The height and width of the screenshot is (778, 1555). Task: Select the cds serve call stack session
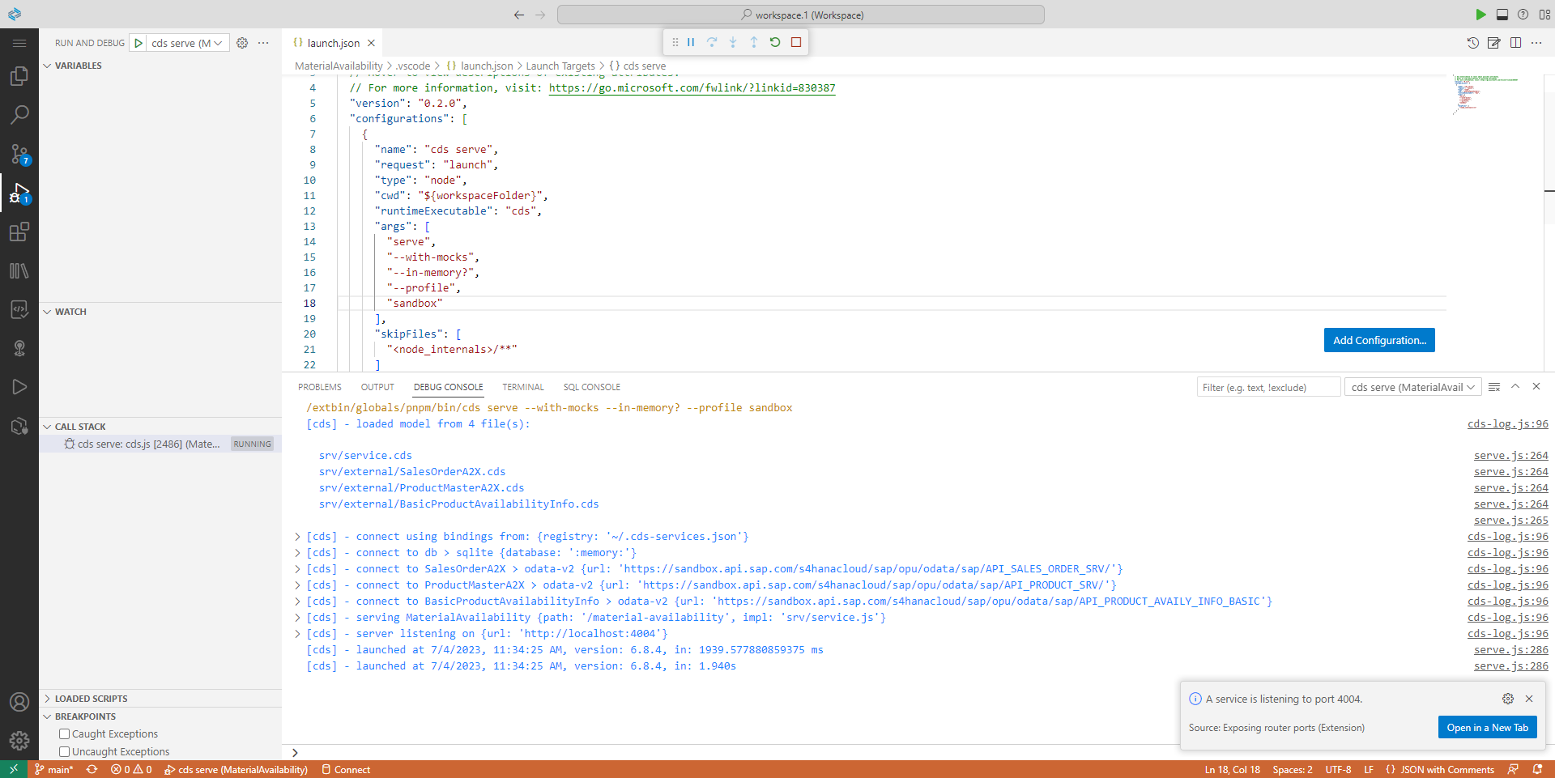pyautogui.click(x=160, y=444)
